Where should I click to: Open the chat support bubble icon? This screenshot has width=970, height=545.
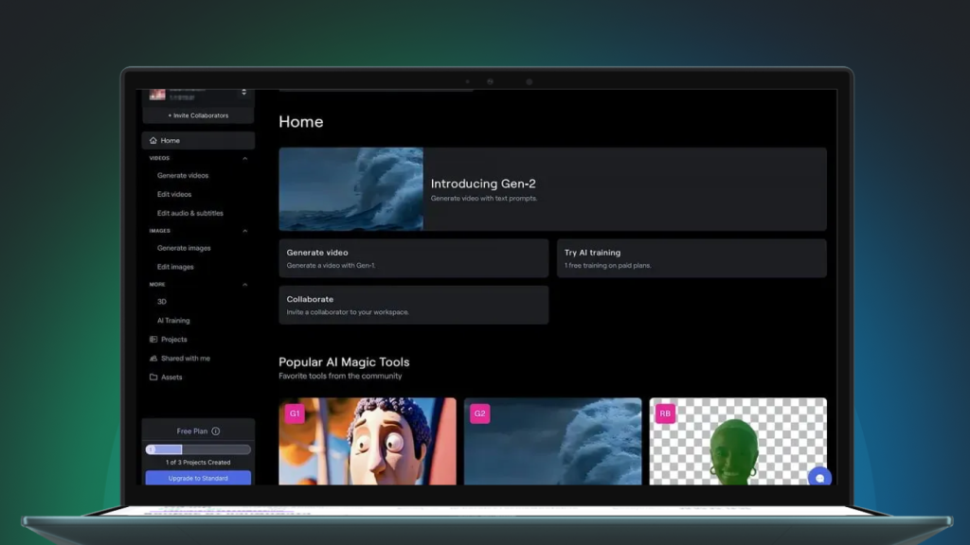click(819, 478)
